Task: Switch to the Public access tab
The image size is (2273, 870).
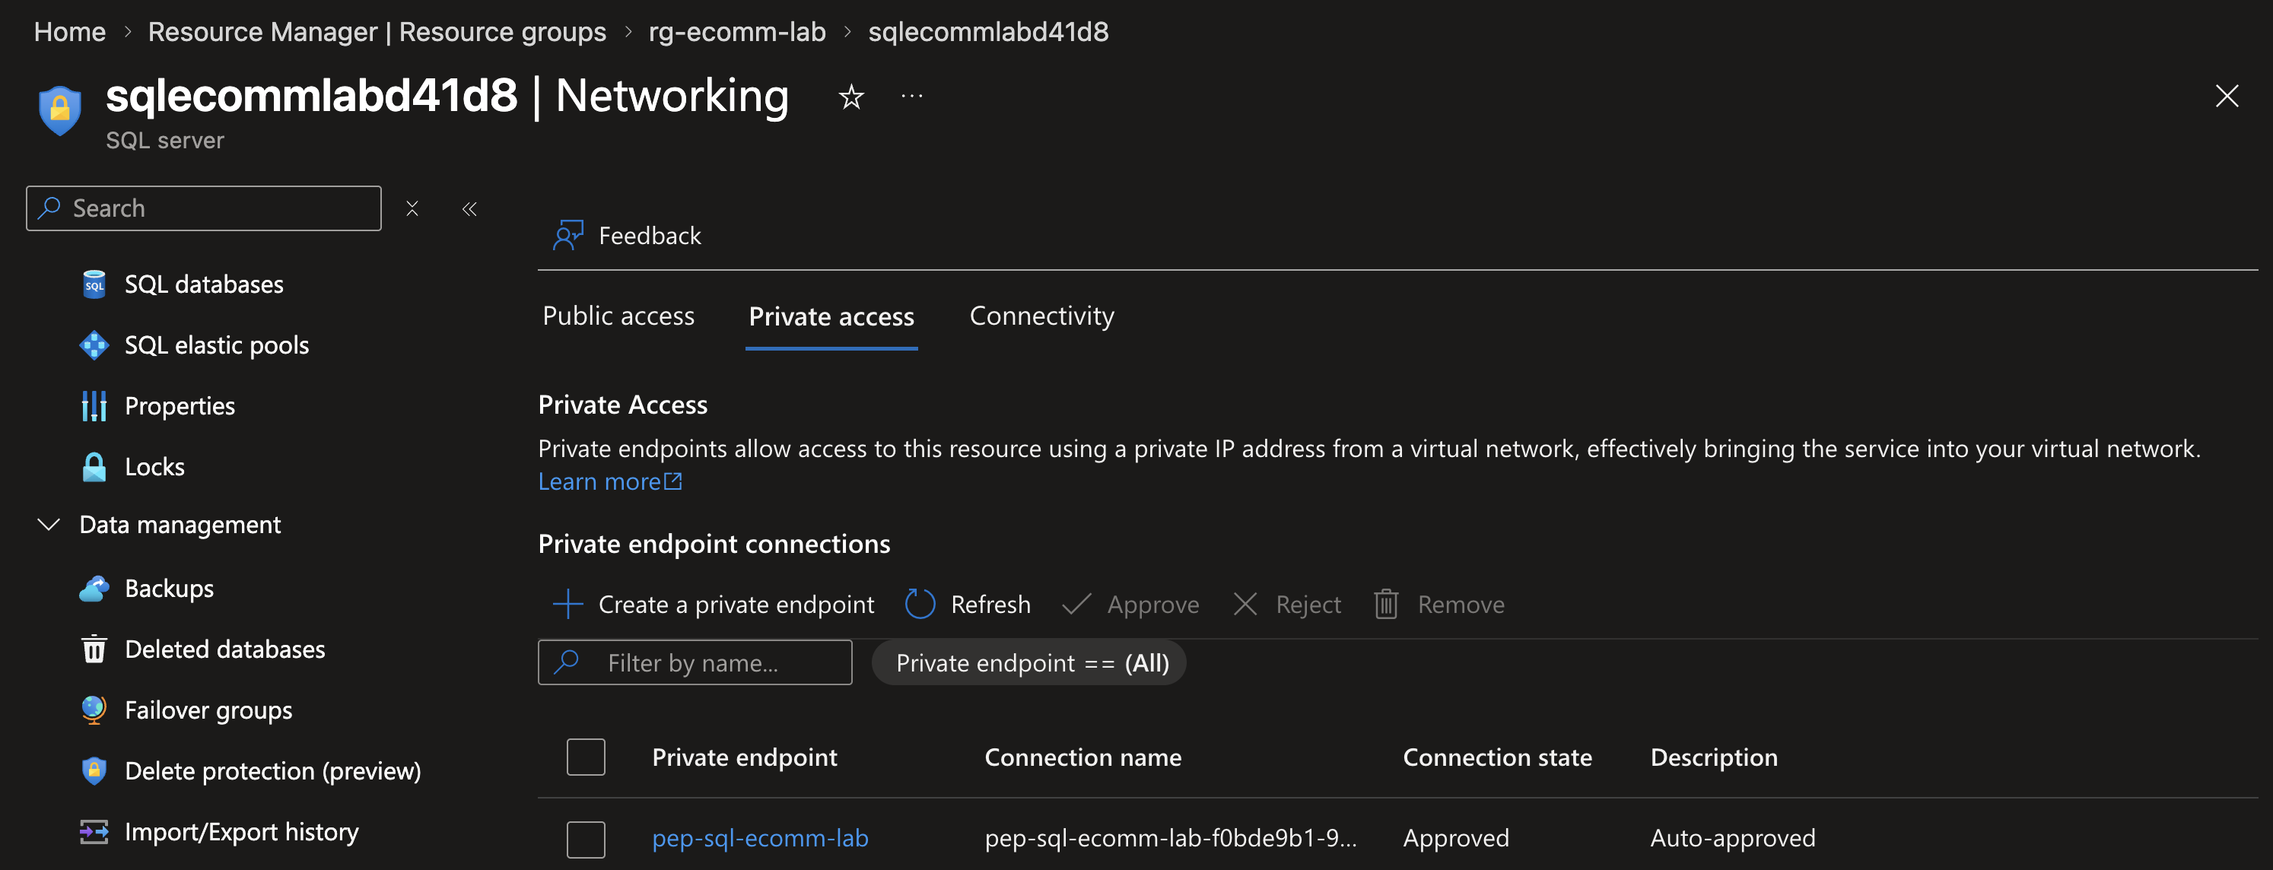Action: [618, 316]
